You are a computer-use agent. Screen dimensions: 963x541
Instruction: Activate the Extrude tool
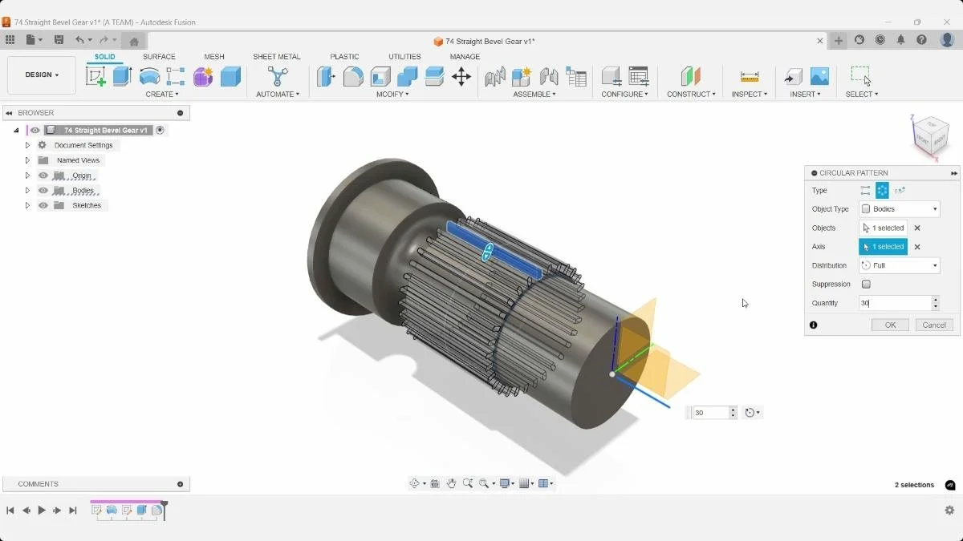[x=122, y=76]
